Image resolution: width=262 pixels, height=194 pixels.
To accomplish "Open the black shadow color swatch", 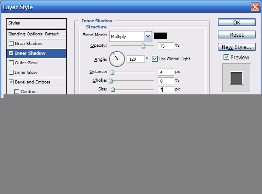I will (160, 36).
